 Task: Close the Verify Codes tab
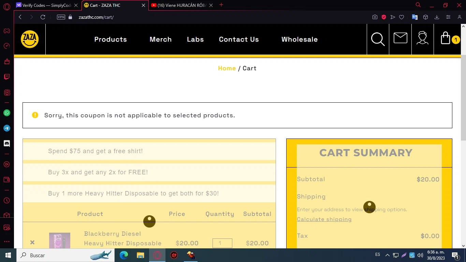click(x=76, y=5)
